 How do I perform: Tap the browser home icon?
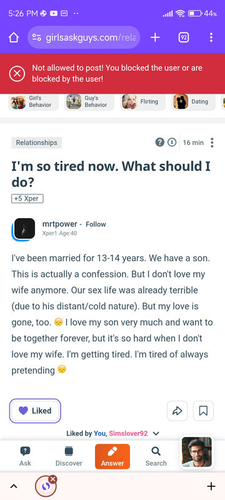coord(13,38)
